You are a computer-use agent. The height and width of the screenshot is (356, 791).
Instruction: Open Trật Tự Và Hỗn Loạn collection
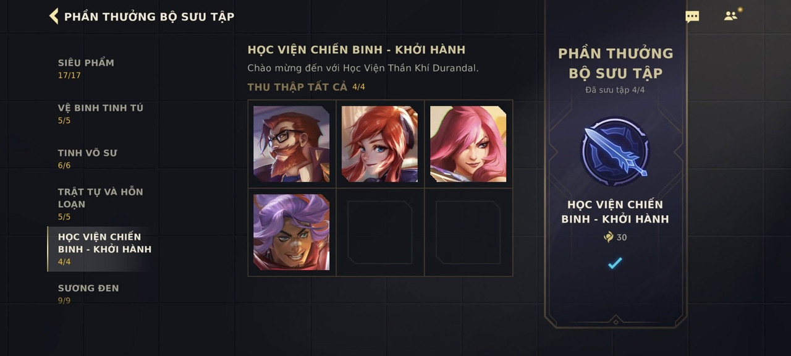[100, 204]
